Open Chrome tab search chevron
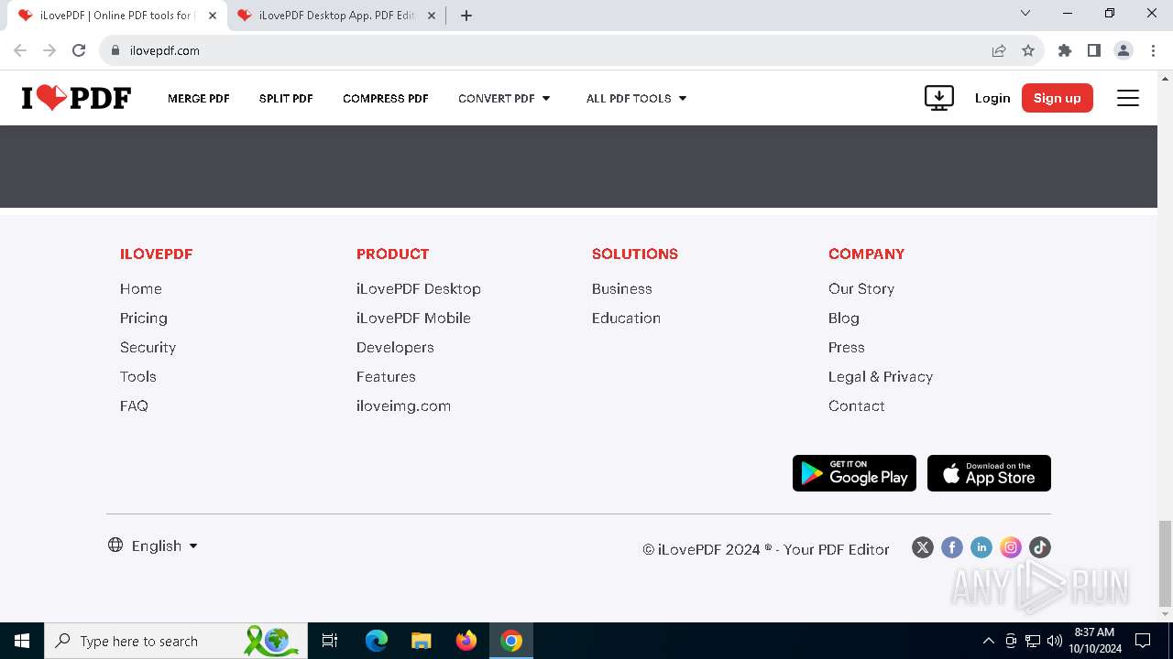The image size is (1173, 659). click(1025, 13)
